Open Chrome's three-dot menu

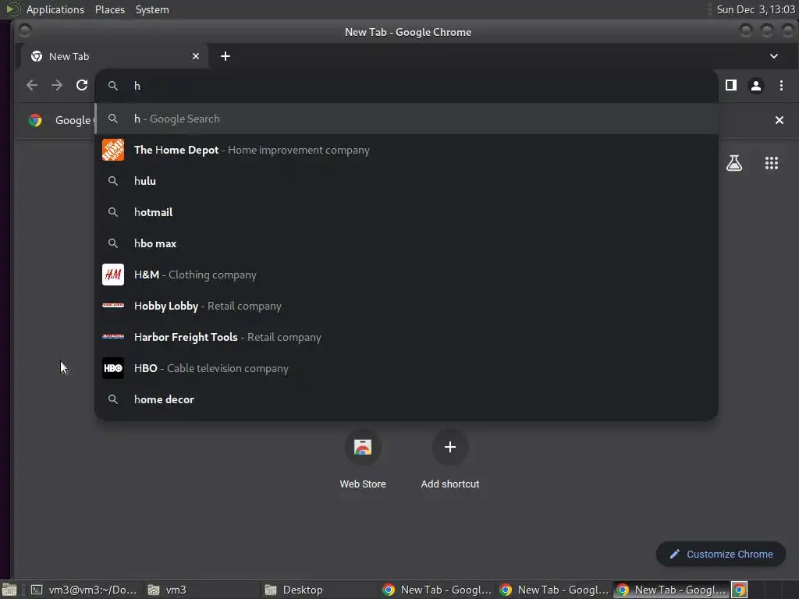(781, 85)
